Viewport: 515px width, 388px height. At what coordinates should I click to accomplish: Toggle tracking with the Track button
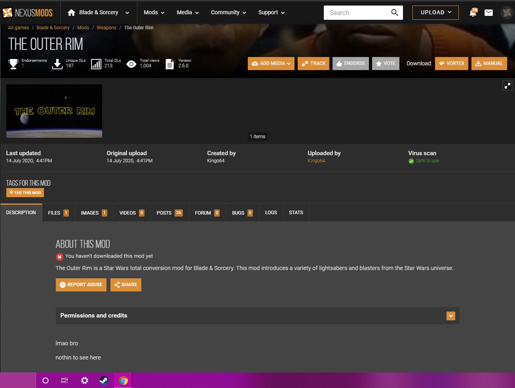point(313,63)
